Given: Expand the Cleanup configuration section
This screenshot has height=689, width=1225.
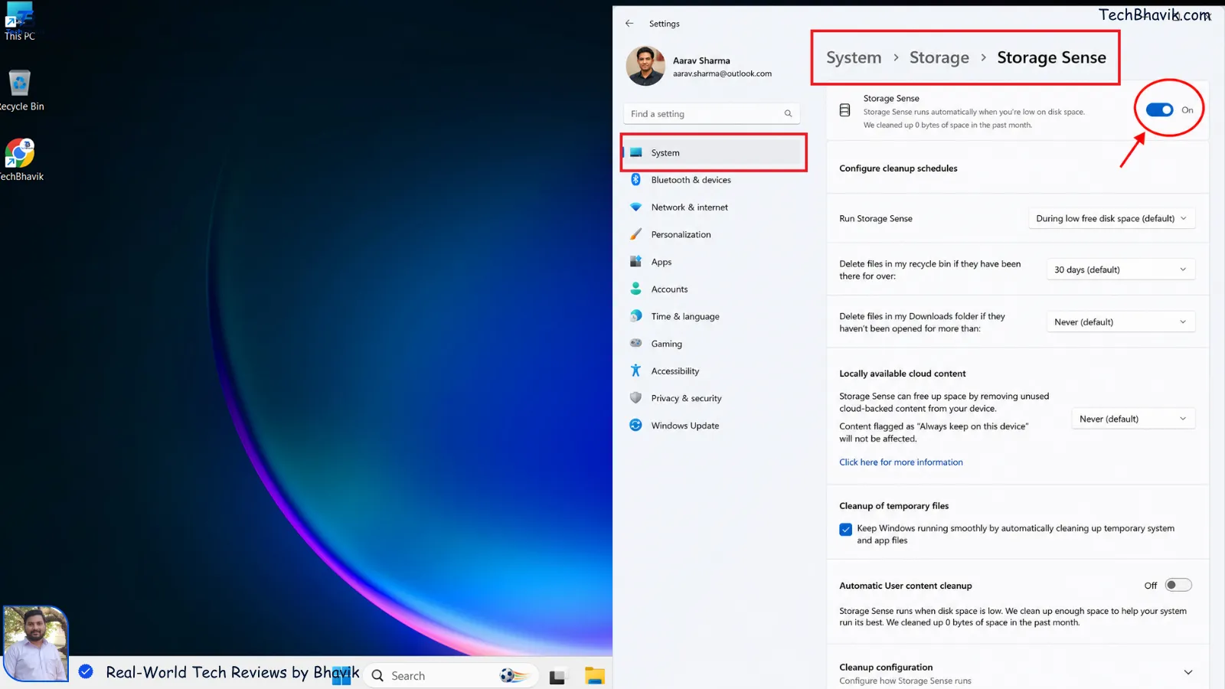Looking at the screenshot, I should (x=1188, y=672).
